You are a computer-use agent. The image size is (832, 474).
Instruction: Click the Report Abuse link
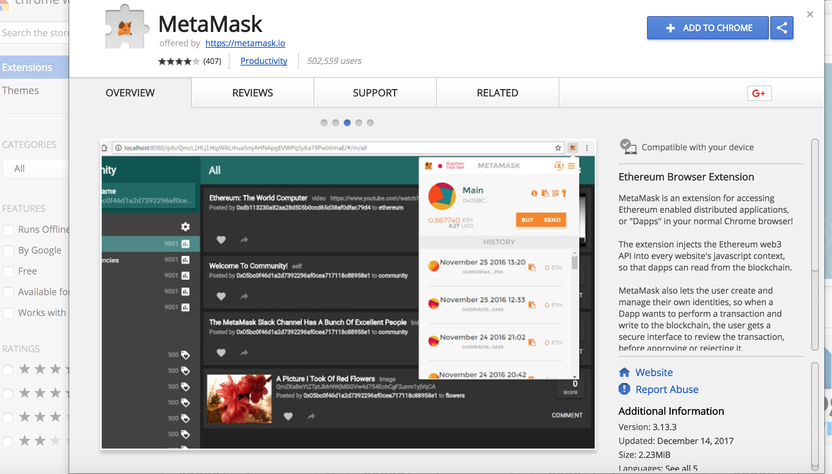tap(667, 390)
